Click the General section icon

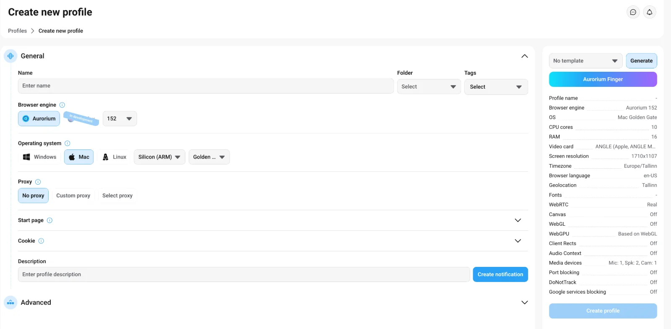click(x=10, y=56)
